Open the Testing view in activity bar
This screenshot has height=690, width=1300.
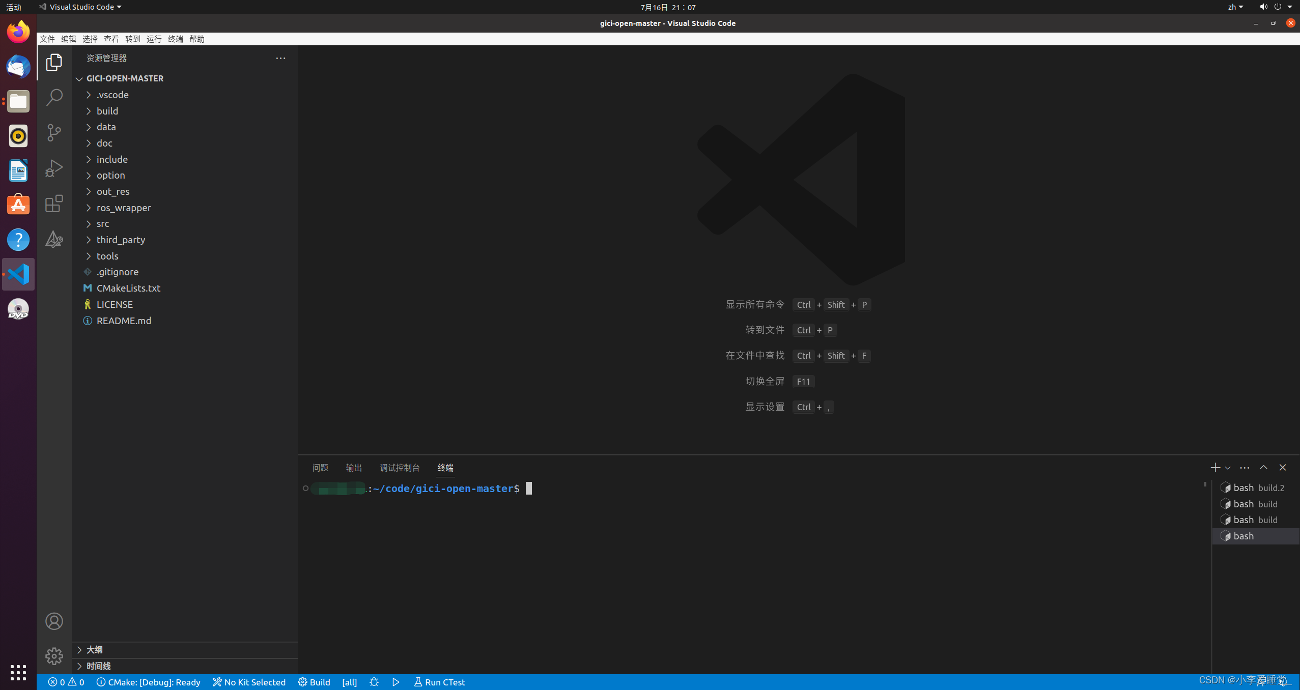pyautogui.click(x=54, y=239)
